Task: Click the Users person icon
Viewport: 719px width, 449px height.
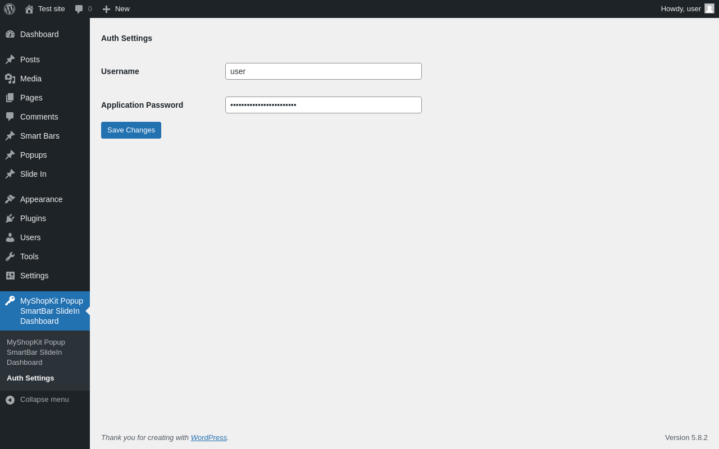Action: tap(10, 237)
